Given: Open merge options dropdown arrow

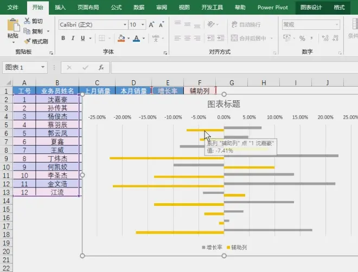Looking at the screenshot, I should coord(272,38).
